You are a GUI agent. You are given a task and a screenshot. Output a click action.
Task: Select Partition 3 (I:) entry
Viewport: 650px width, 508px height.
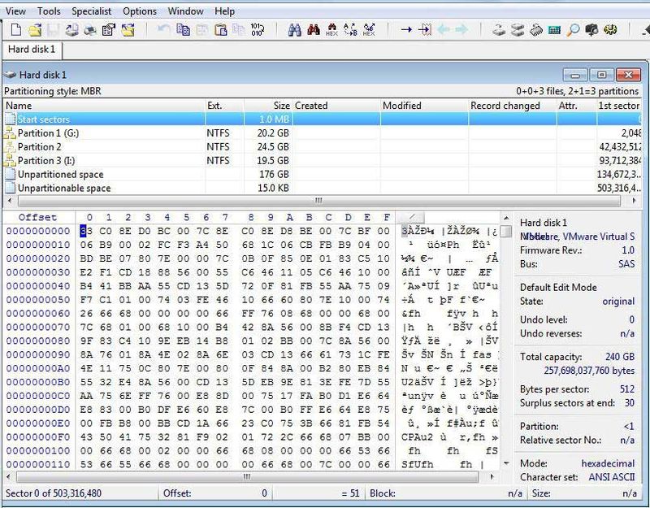coord(322,160)
